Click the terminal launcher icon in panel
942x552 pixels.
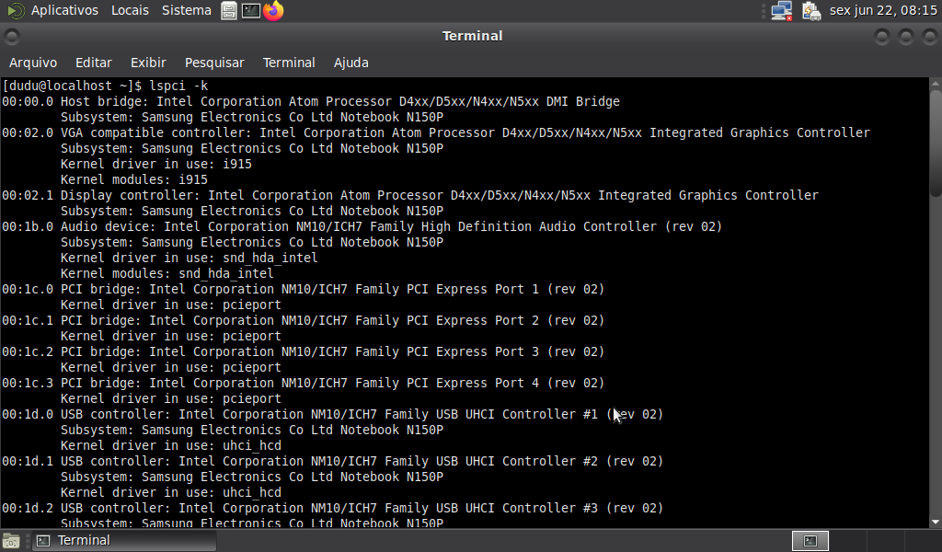251,11
